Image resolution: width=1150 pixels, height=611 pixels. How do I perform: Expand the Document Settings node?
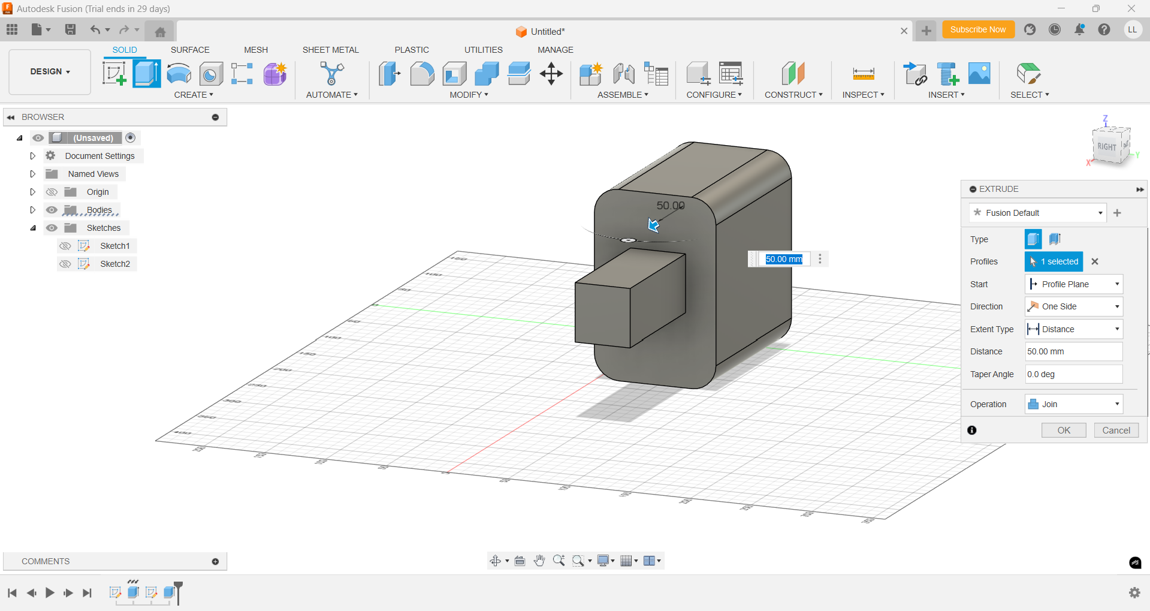coord(33,156)
